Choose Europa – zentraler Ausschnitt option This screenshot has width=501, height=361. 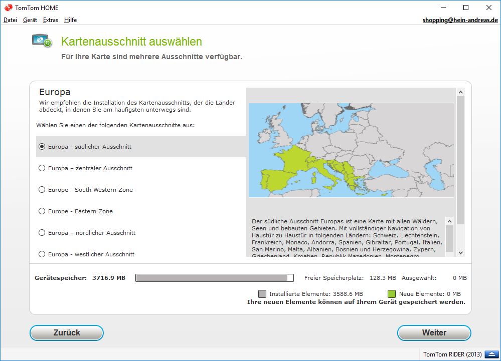(x=42, y=168)
